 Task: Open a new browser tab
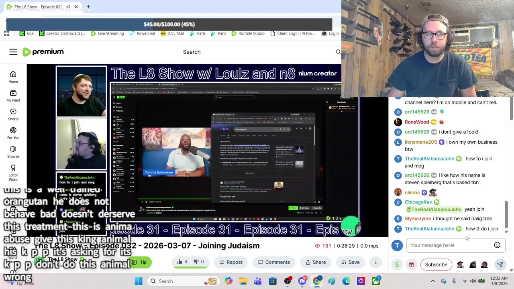pyautogui.click(x=88, y=7)
